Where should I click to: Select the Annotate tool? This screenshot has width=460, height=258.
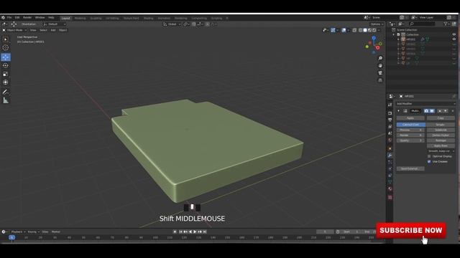[6, 92]
